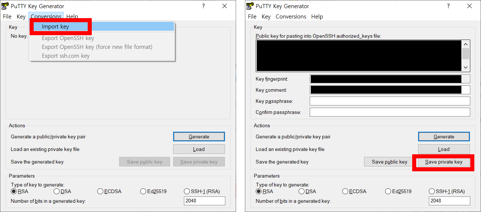This screenshot has height=212, width=481.
Task: Open Conversions menu in right window
Action: (291, 16)
